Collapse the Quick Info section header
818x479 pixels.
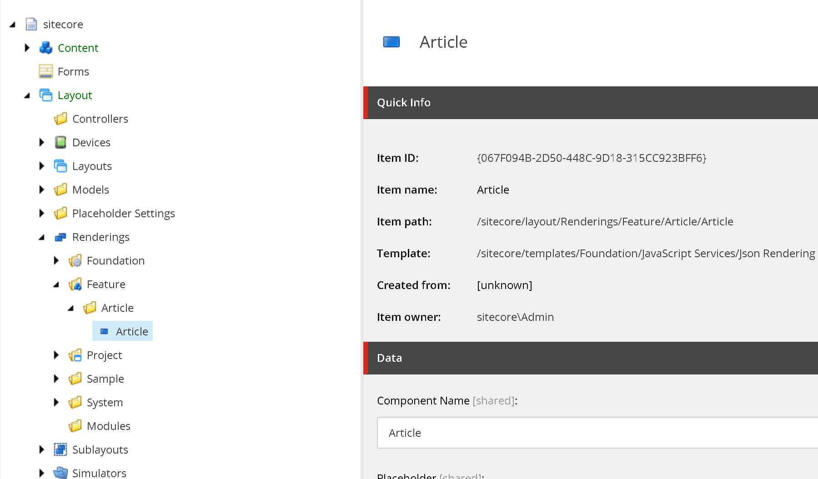591,103
